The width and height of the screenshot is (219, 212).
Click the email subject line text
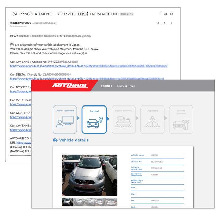[65, 14]
